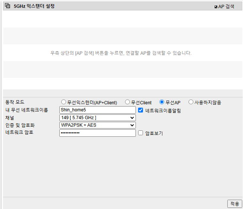Click the 적용 apply button

click(235, 204)
